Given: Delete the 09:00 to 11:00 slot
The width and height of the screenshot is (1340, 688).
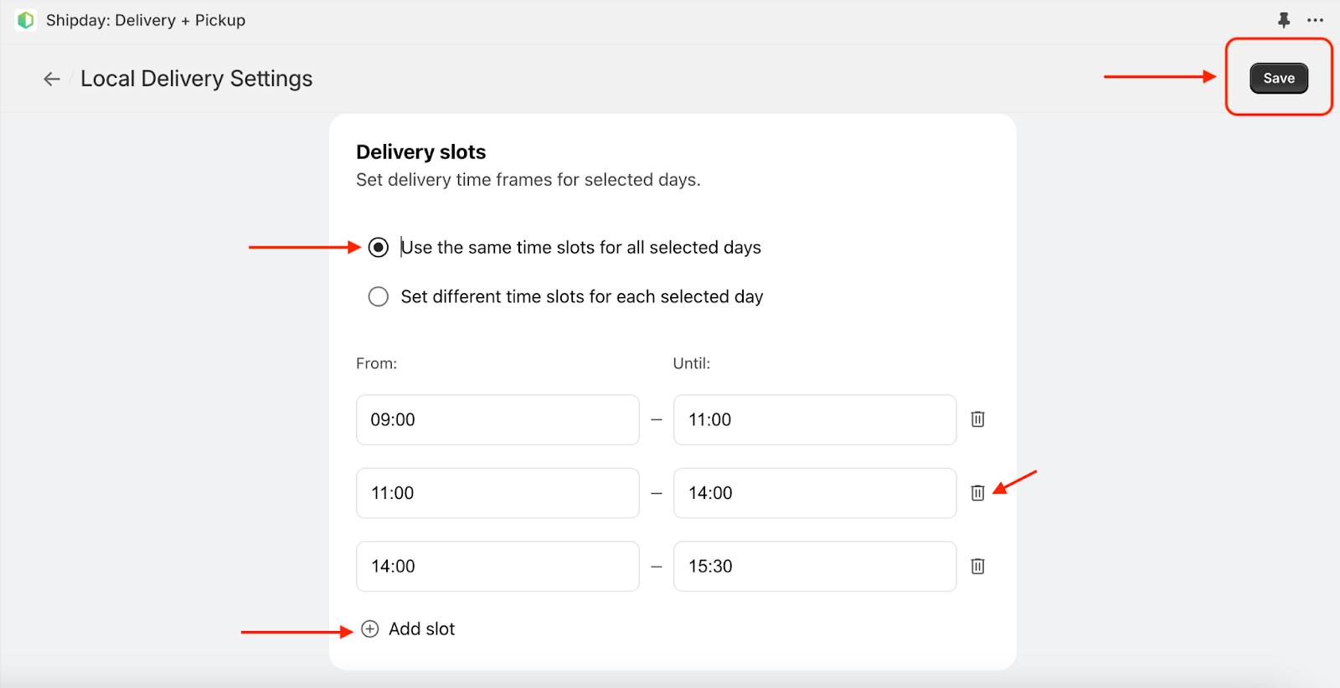Looking at the screenshot, I should [x=977, y=419].
